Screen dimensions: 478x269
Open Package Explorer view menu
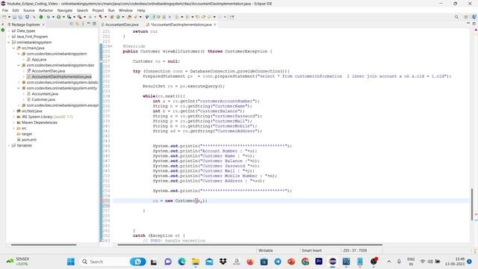[x=83, y=24]
